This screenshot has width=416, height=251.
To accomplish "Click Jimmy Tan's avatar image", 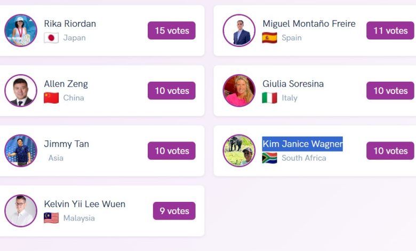I will pyautogui.click(x=21, y=151).
